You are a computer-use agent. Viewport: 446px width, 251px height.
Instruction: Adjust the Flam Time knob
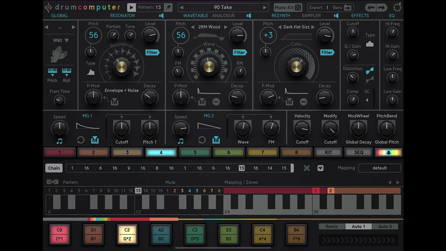[60, 100]
